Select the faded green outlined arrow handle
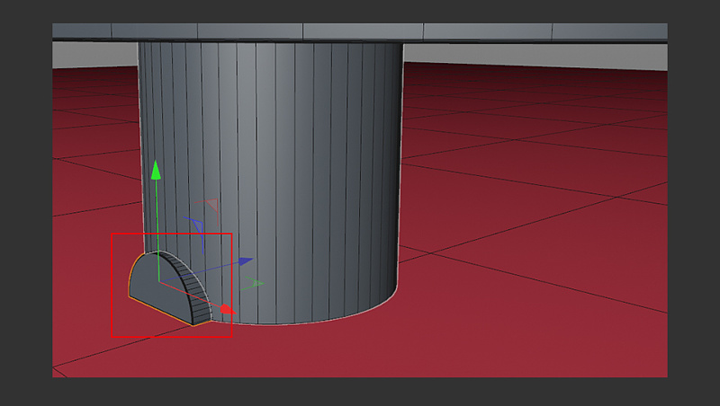This screenshot has height=406, width=720. [257, 284]
